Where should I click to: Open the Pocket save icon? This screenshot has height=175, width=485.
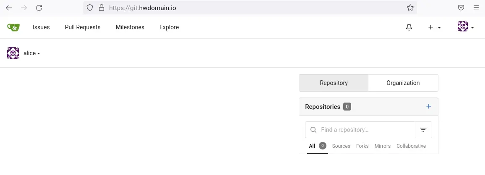[x=461, y=8]
